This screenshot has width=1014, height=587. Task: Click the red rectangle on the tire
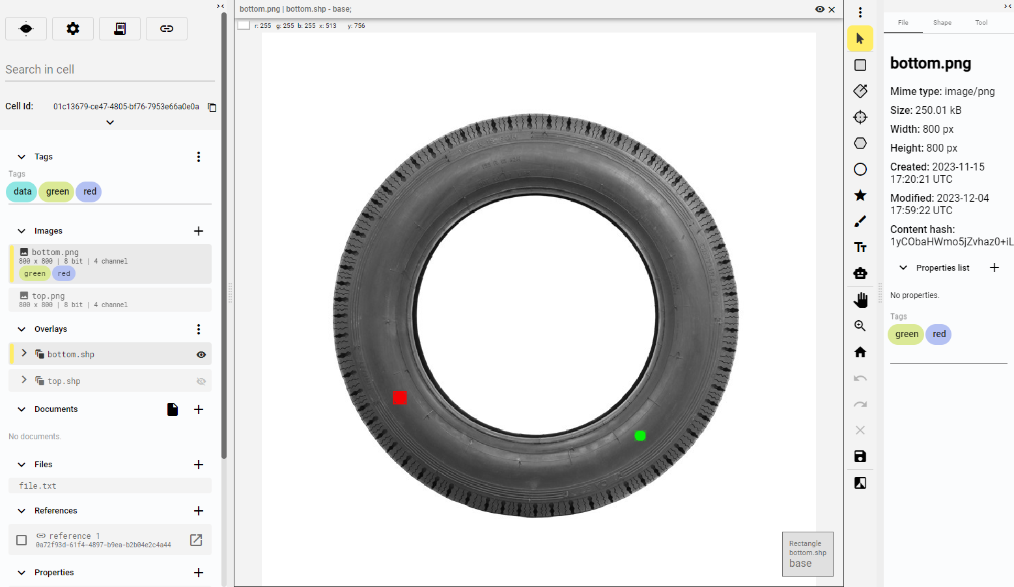[x=400, y=398]
